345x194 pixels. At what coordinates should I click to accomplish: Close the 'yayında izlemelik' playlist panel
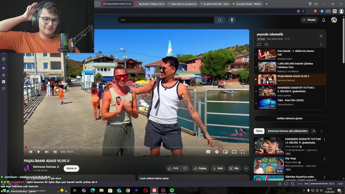[321, 36]
